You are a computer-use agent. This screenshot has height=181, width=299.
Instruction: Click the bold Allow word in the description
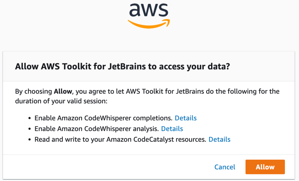click(63, 91)
